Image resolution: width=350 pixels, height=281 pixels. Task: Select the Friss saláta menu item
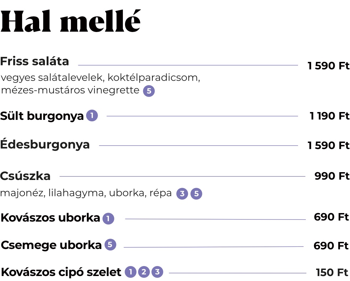[35, 61]
